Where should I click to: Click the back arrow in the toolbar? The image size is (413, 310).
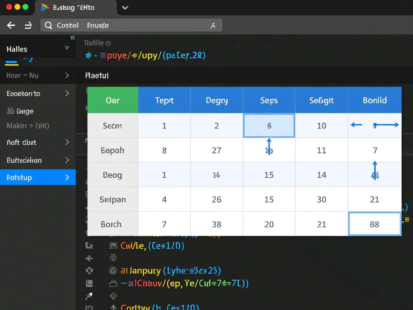pyautogui.click(x=11, y=25)
